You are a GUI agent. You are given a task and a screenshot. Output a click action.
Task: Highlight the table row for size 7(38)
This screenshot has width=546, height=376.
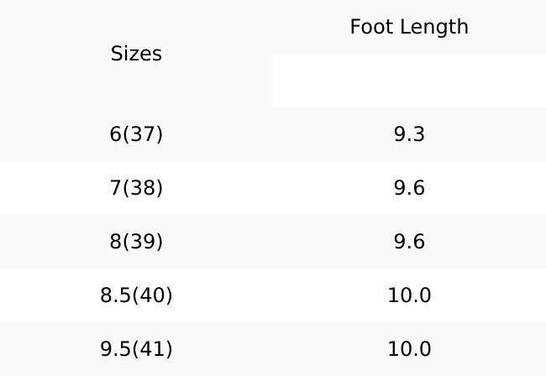click(x=273, y=188)
